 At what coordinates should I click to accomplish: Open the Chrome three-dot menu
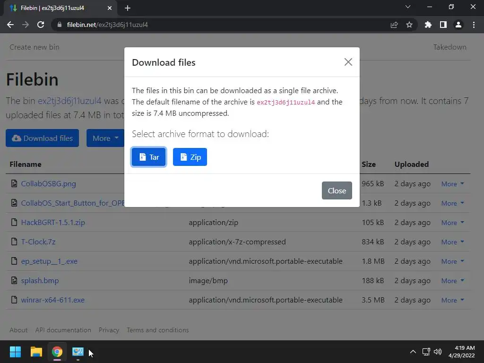(474, 25)
